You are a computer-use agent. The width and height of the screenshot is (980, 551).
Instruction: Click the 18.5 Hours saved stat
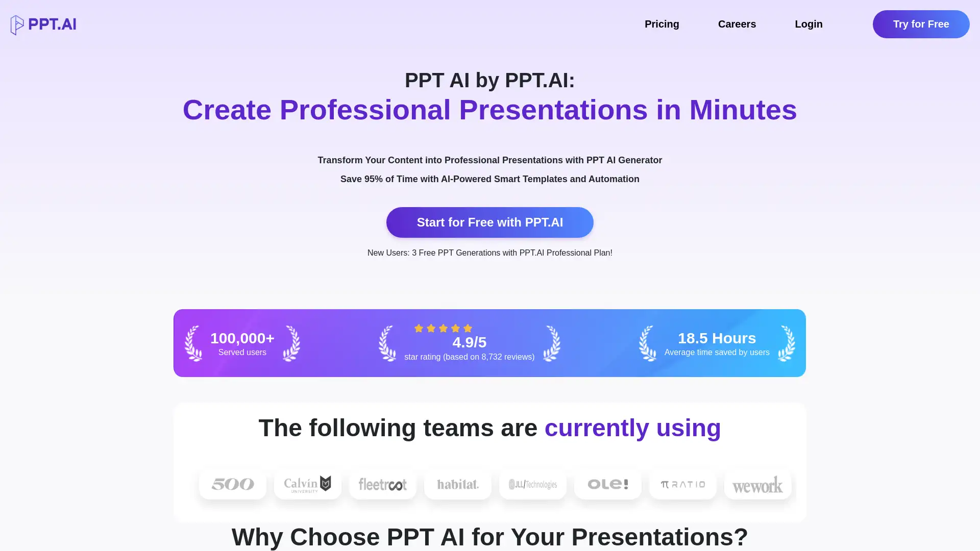pyautogui.click(x=717, y=343)
